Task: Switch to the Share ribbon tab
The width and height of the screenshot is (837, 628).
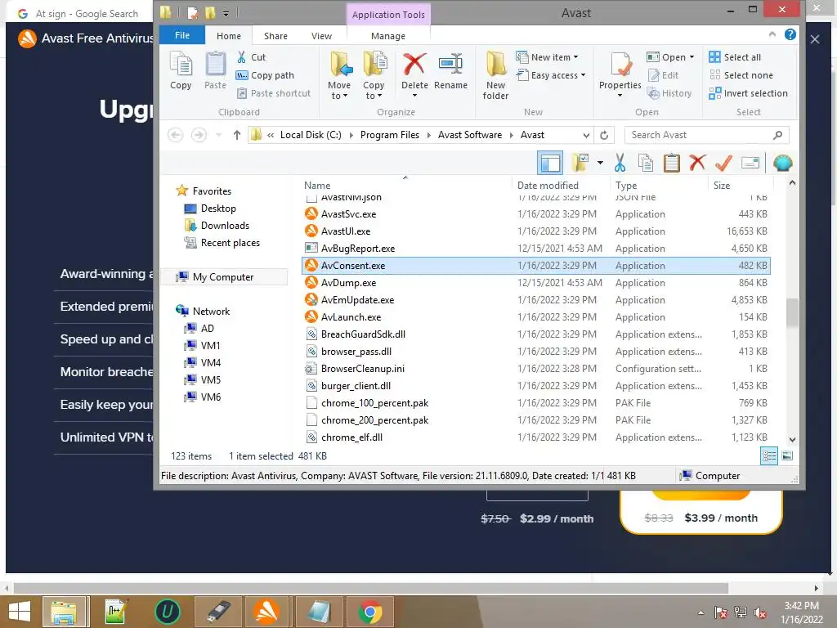Action: pos(275,36)
